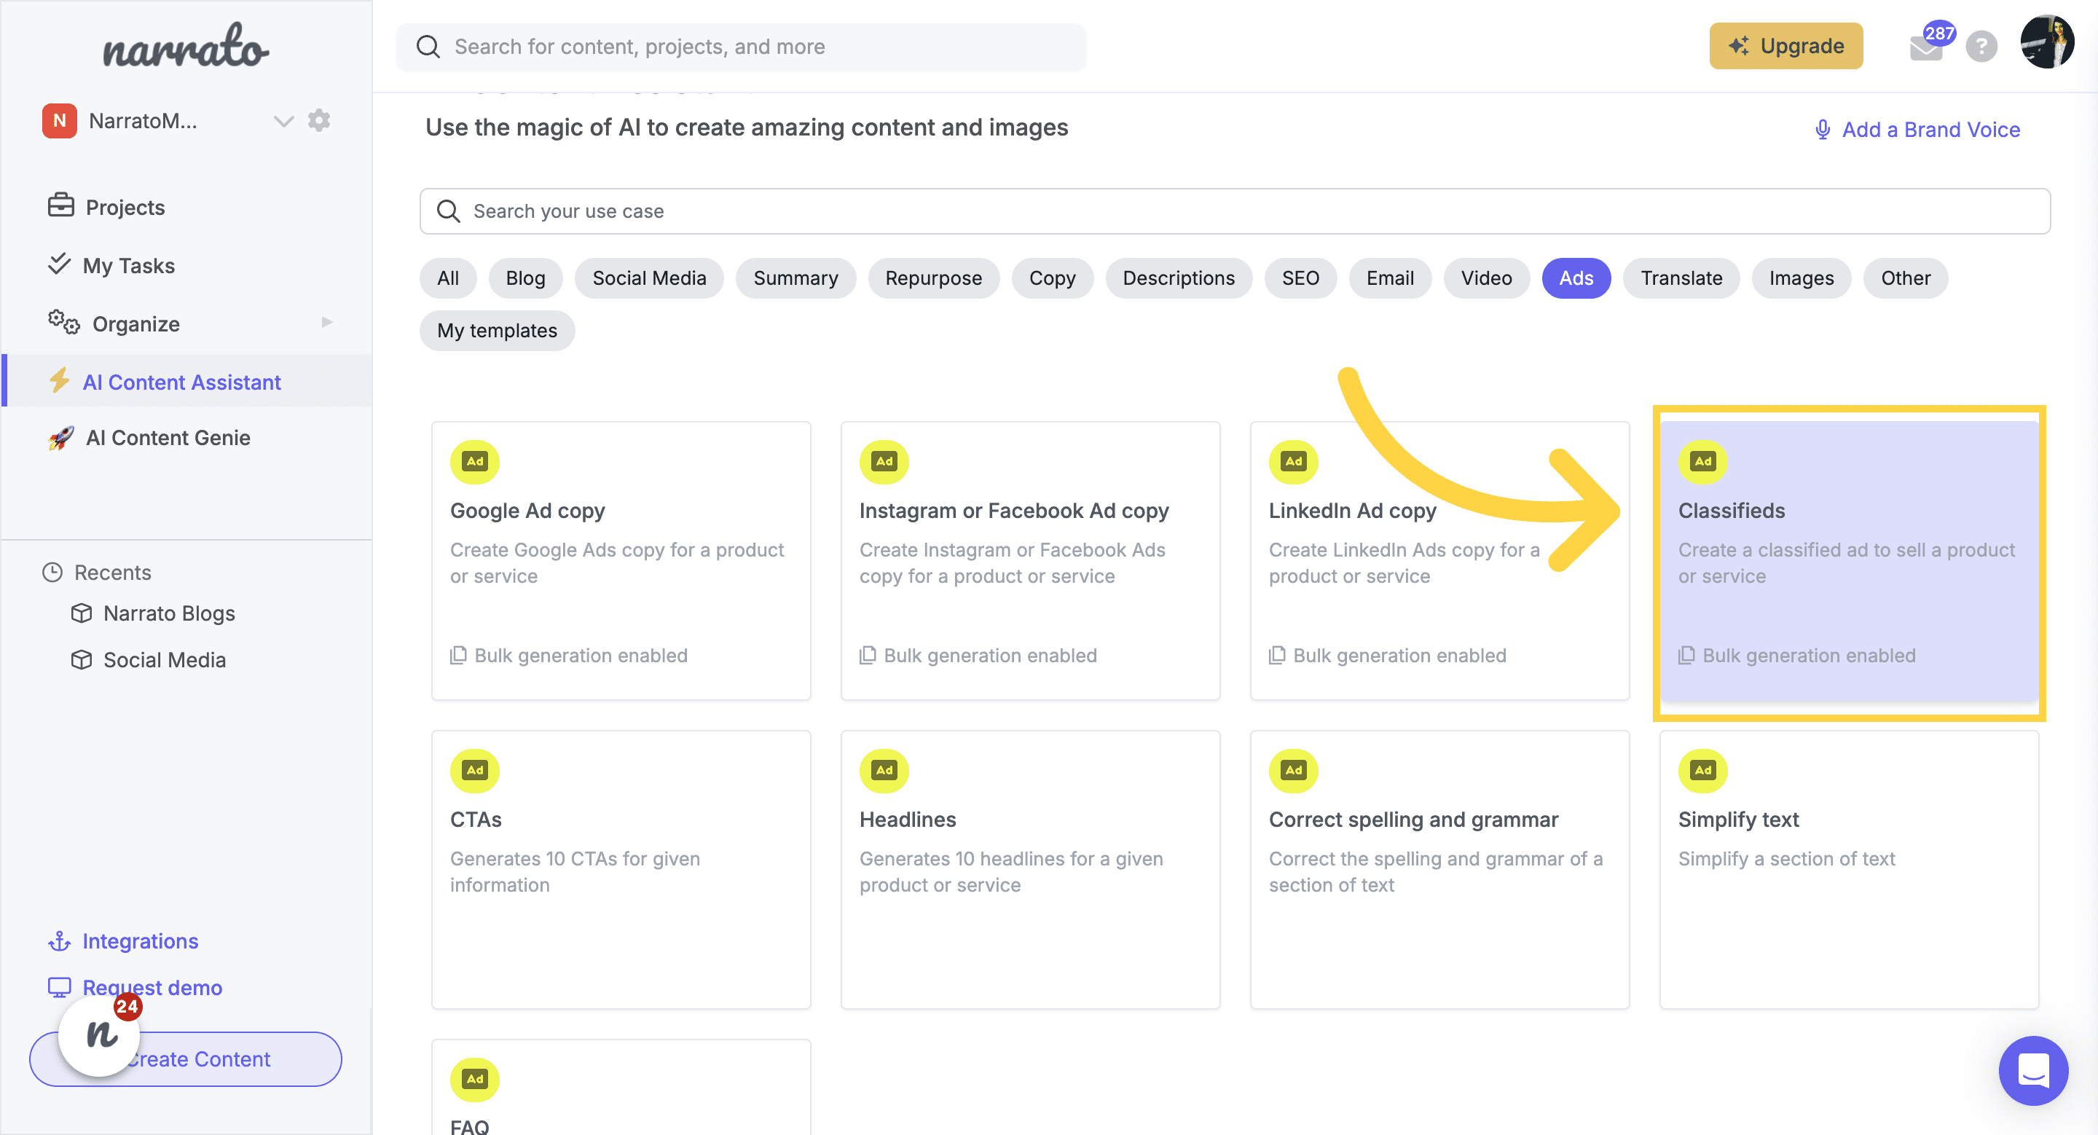Open Instagram or Facebook Ad copy template

[x=1030, y=560]
